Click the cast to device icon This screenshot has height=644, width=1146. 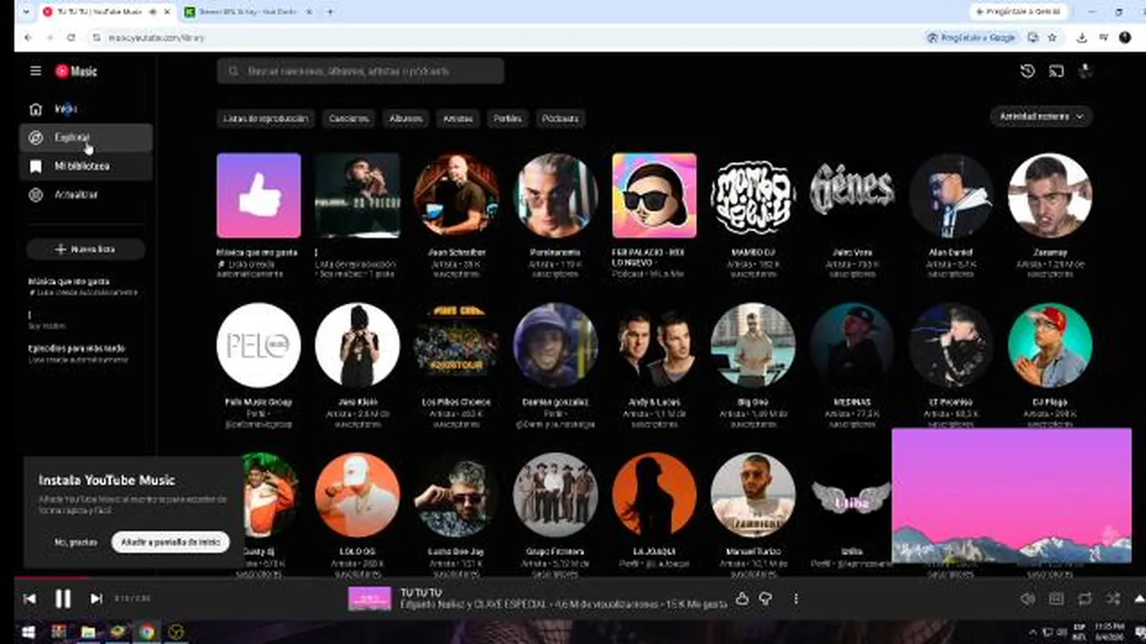[1056, 71]
